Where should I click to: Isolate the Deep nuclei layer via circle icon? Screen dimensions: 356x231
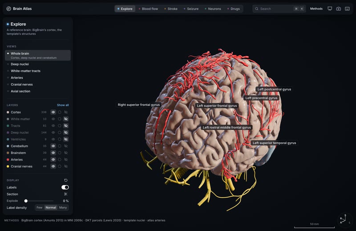point(60,132)
